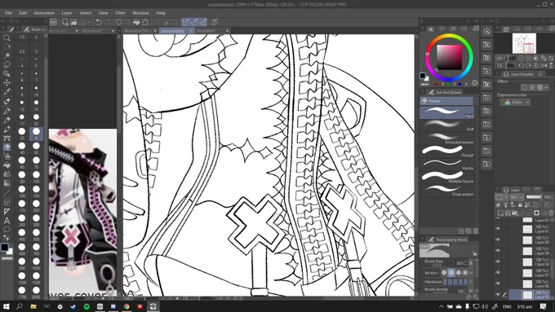The width and height of the screenshot is (555, 312).
Task: Click New layer folder icon
Action: [x=515, y=213]
